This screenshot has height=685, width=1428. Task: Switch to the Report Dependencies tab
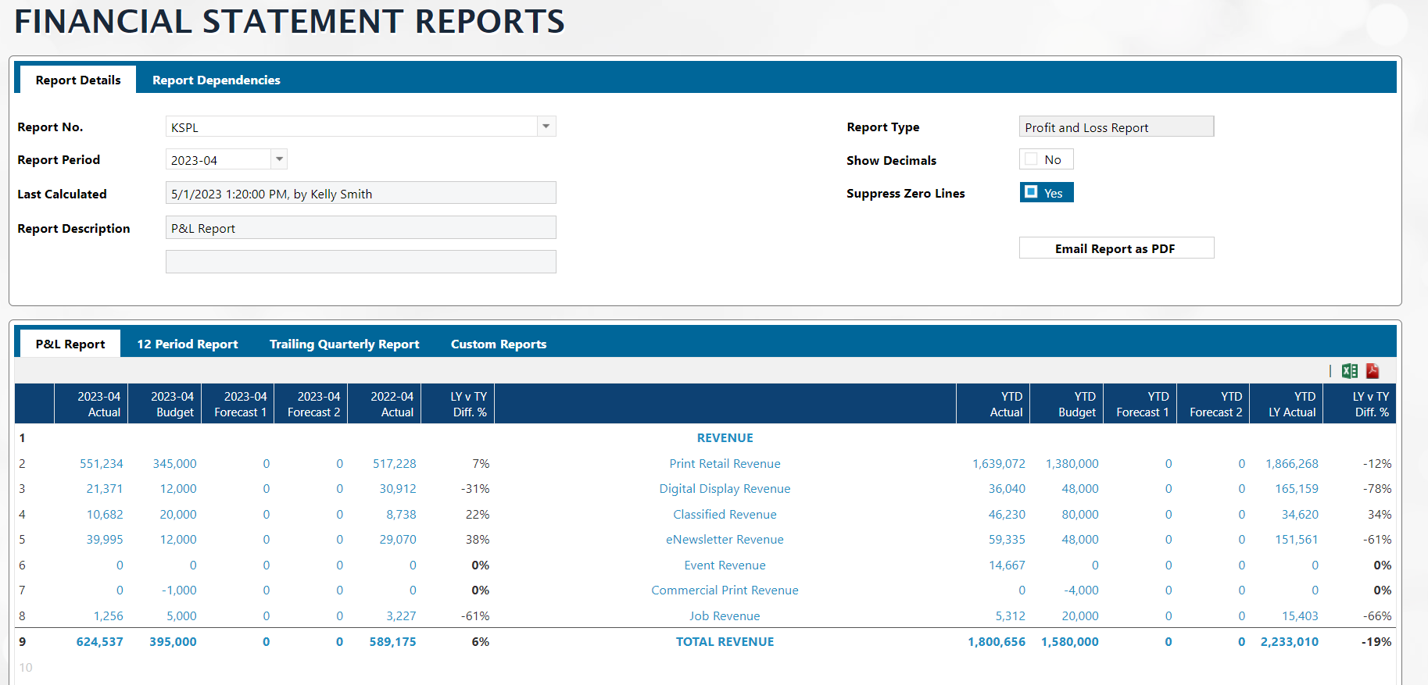coord(216,80)
